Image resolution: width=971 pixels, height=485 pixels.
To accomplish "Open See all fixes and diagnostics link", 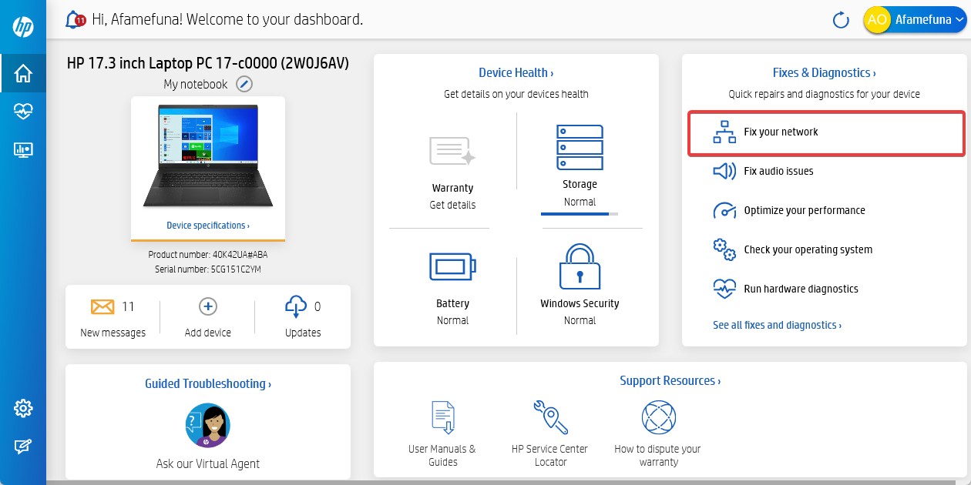I will pyautogui.click(x=777, y=325).
